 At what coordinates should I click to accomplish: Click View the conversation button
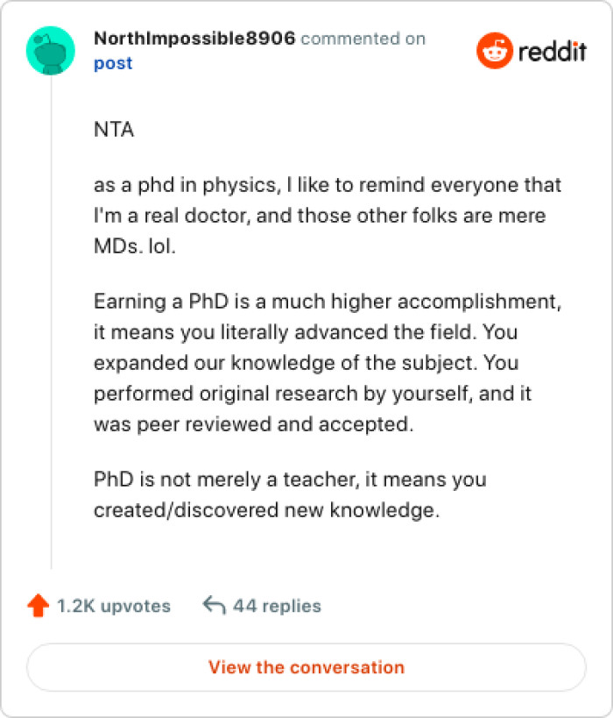[x=306, y=667]
